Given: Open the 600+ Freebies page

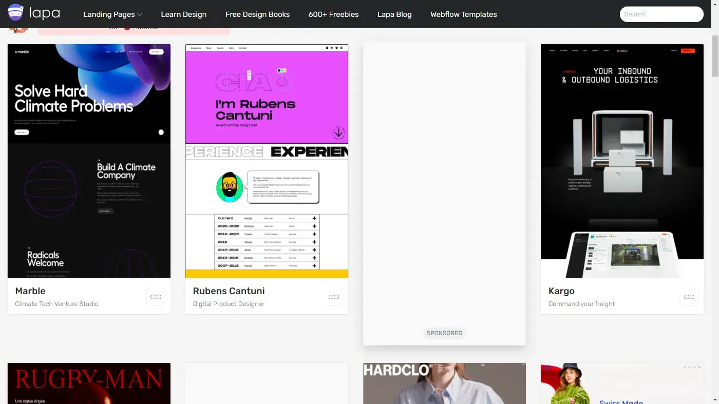Looking at the screenshot, I should click(333, 14).
